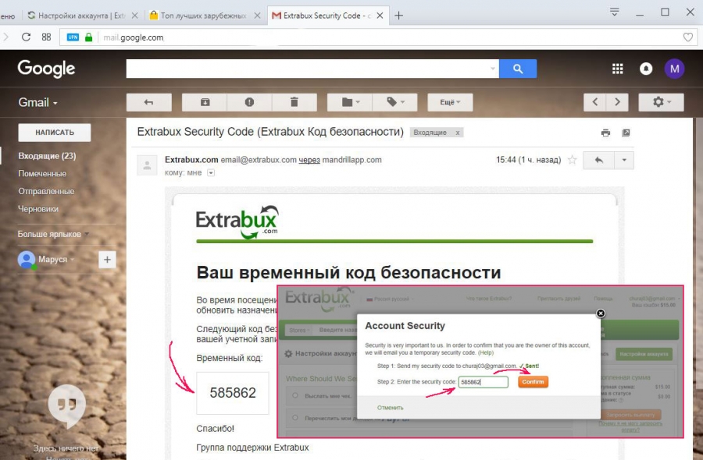Open the Google apps grid

click(x=617, y=69)
